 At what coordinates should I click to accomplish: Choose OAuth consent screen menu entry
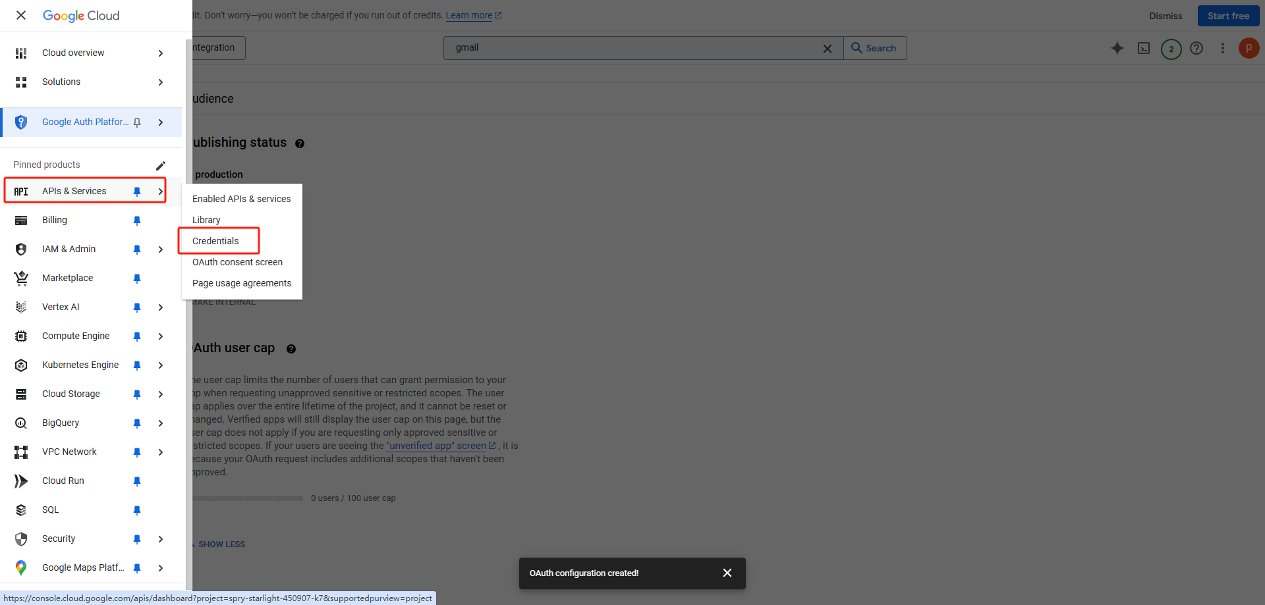(x=237, y=262)
